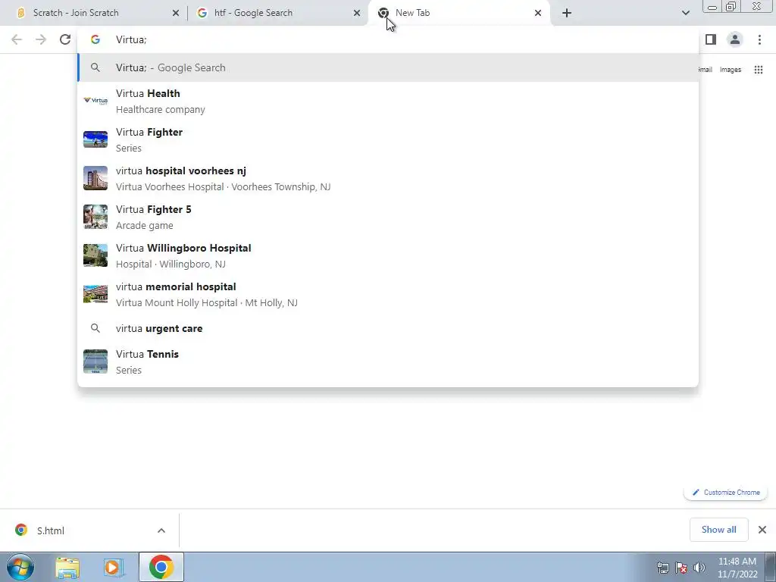Open the Images link
Screen dimensions: 776x582
click(730, 70)
